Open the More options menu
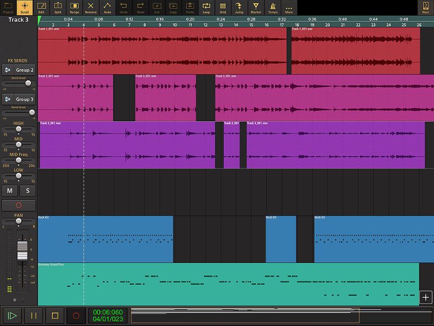Viewport: 434px width, 326px height. [289, 7]
